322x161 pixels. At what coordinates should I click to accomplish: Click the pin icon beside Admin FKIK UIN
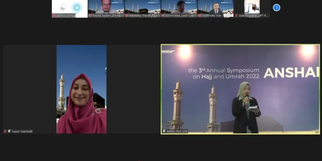click(164, 131)
